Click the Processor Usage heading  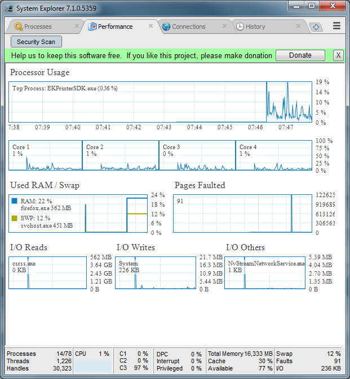40,72
